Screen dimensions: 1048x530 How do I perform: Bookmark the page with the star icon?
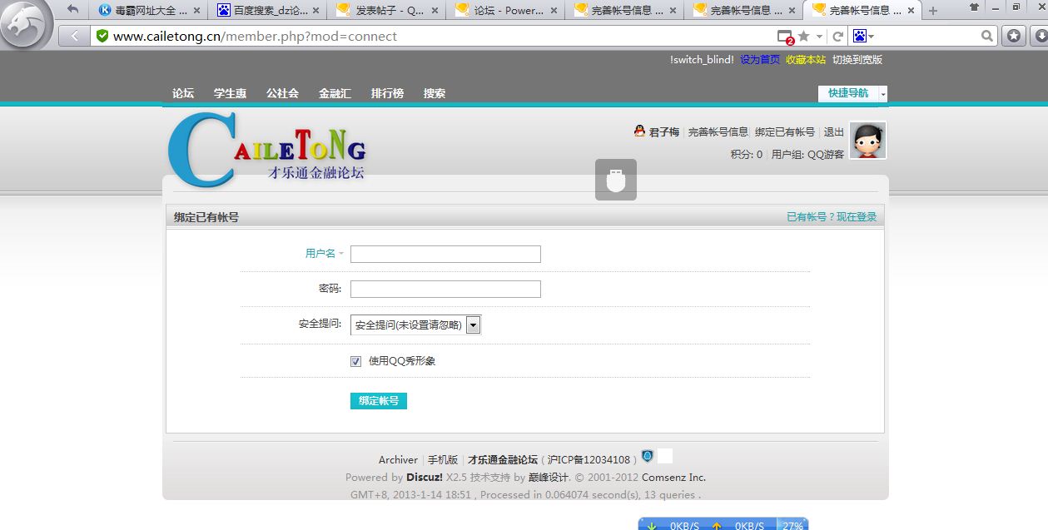point(804,36)
